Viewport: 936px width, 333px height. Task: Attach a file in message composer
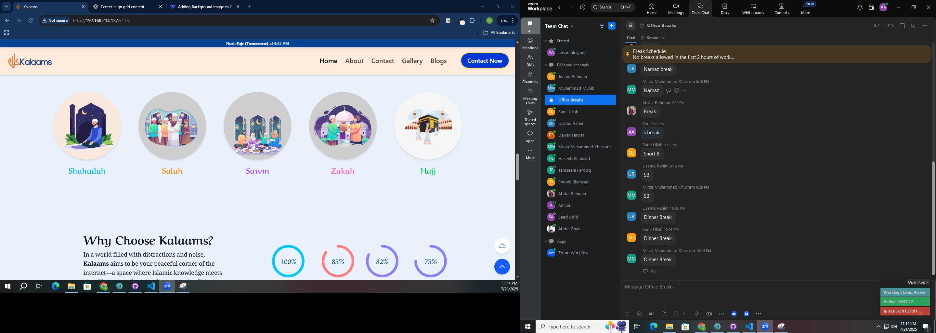[664, 314]
